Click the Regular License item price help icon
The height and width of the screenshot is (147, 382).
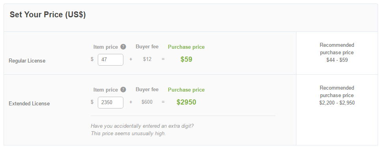[x=123, y=47]
